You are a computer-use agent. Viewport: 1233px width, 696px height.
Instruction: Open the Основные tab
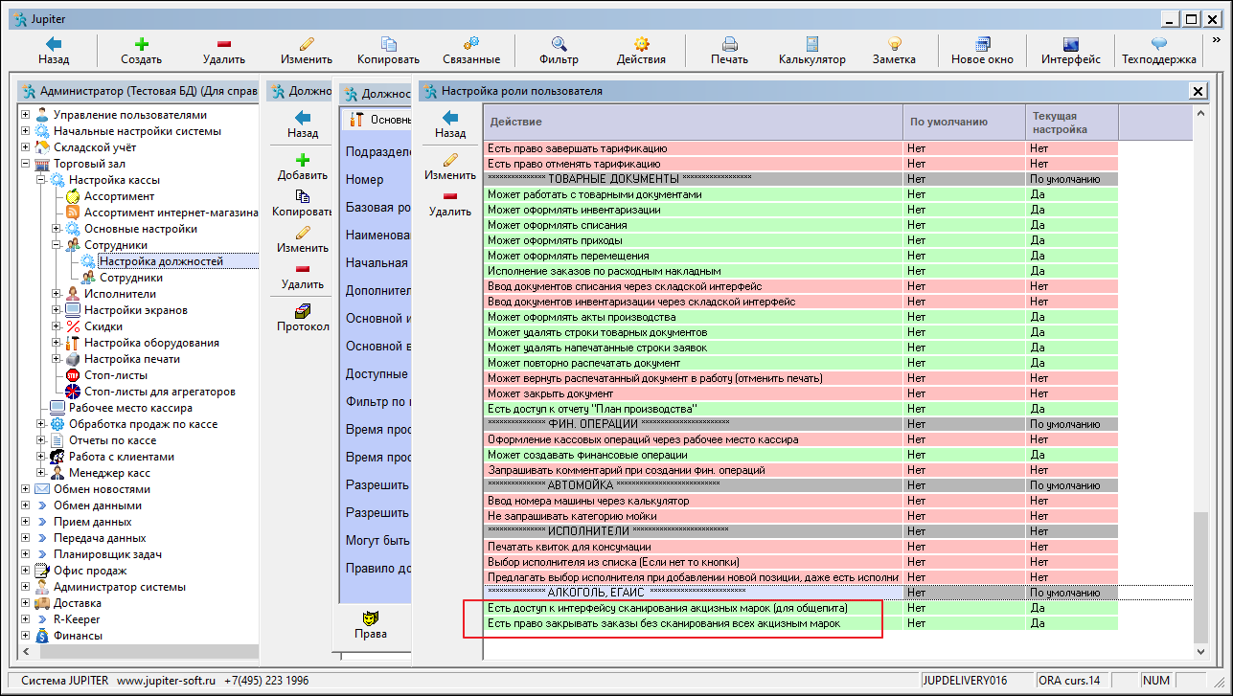click(376, 120)
